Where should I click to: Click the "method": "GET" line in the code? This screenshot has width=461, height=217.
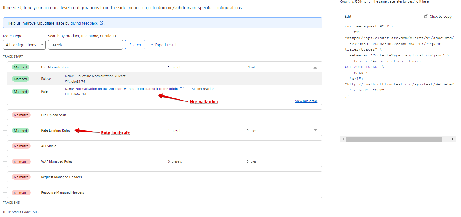coord(367,90)
